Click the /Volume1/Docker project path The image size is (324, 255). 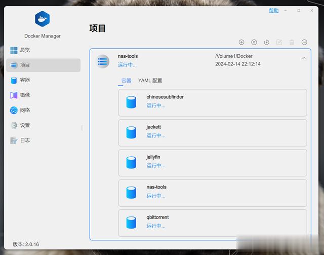[234, 56]
